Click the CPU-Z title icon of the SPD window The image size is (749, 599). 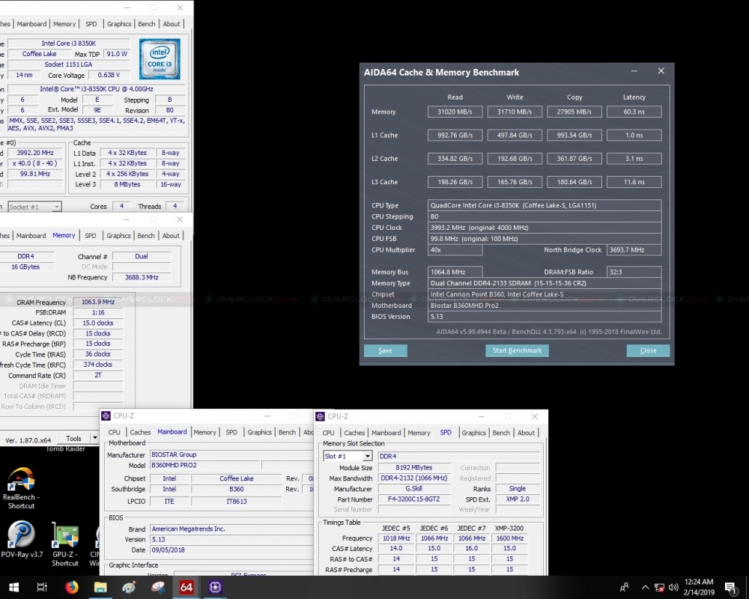(321, 416)
